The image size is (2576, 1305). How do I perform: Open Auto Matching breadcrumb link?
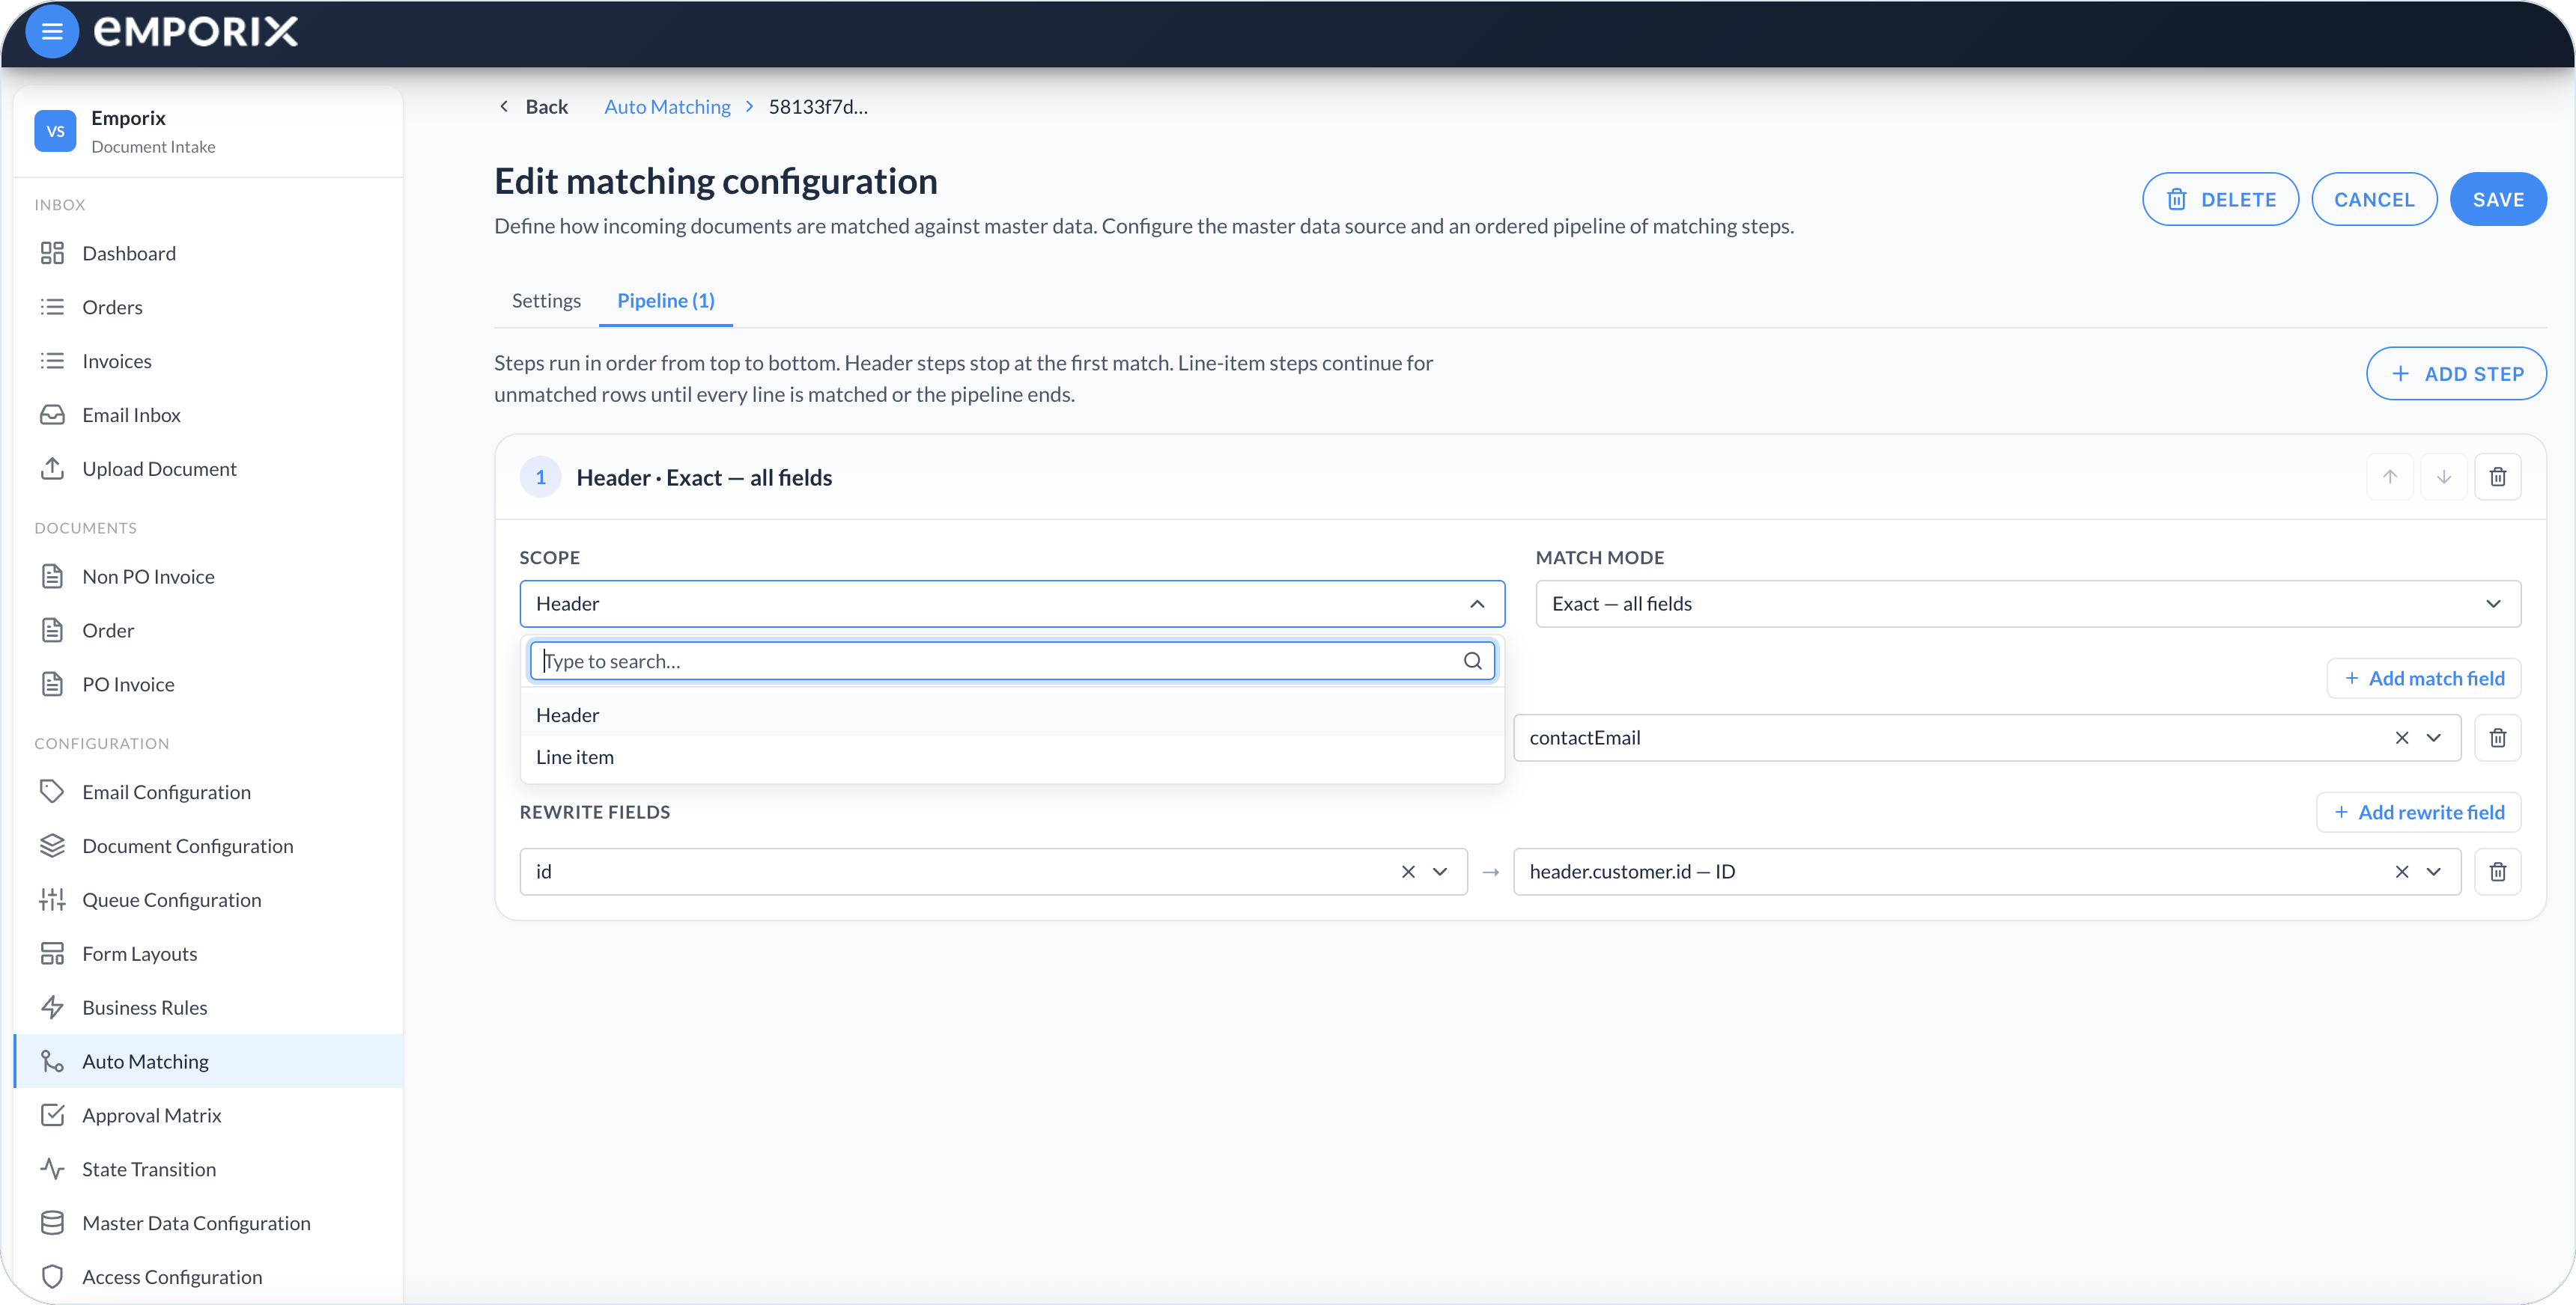click(x=667, y=106)
